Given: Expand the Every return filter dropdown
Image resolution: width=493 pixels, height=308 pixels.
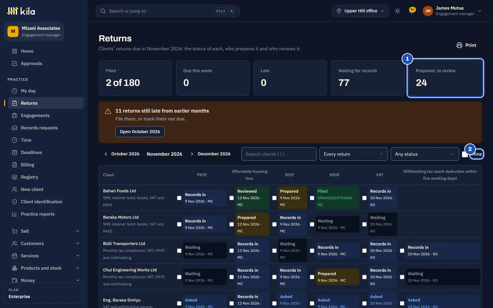Looking at the screenshot, I should 353,154.
